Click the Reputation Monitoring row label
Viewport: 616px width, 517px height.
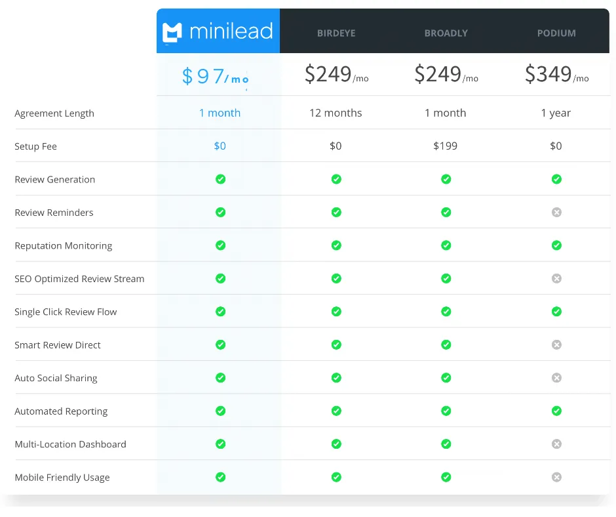point(64,246)
